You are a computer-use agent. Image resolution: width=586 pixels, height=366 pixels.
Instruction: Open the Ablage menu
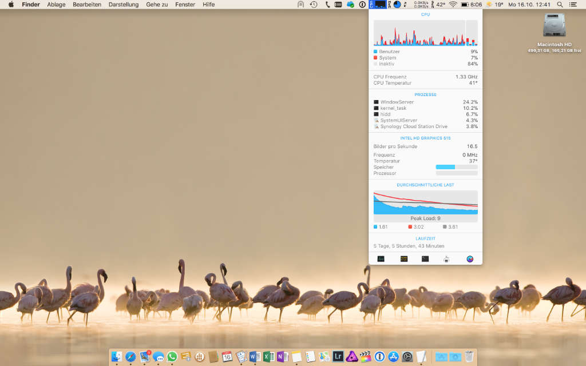(x=56, y=5)
